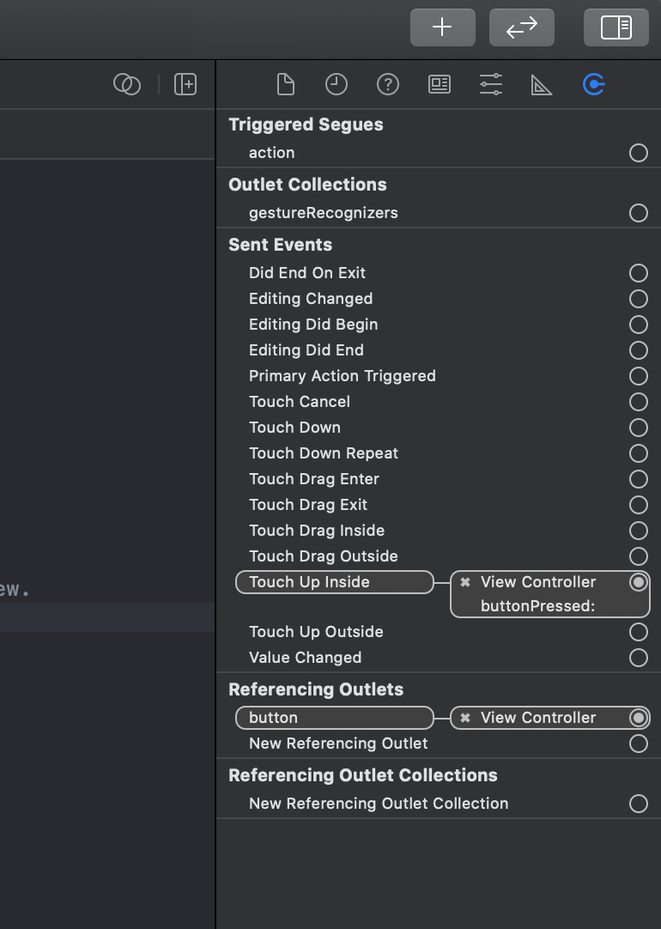This screenshot has height=929, width=661.
Task: Click the Assistant editor overlapping circles icon
Action: [x=127, y=84]
